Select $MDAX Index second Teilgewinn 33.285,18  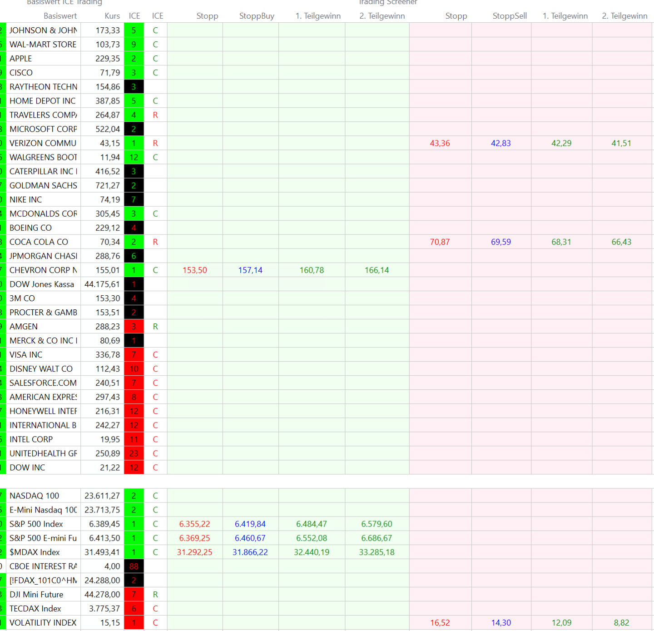coord(377,552)
